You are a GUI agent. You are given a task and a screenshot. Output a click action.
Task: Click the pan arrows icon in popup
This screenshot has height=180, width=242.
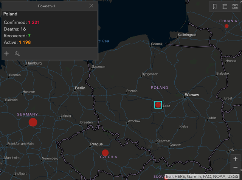pos(7,54)
